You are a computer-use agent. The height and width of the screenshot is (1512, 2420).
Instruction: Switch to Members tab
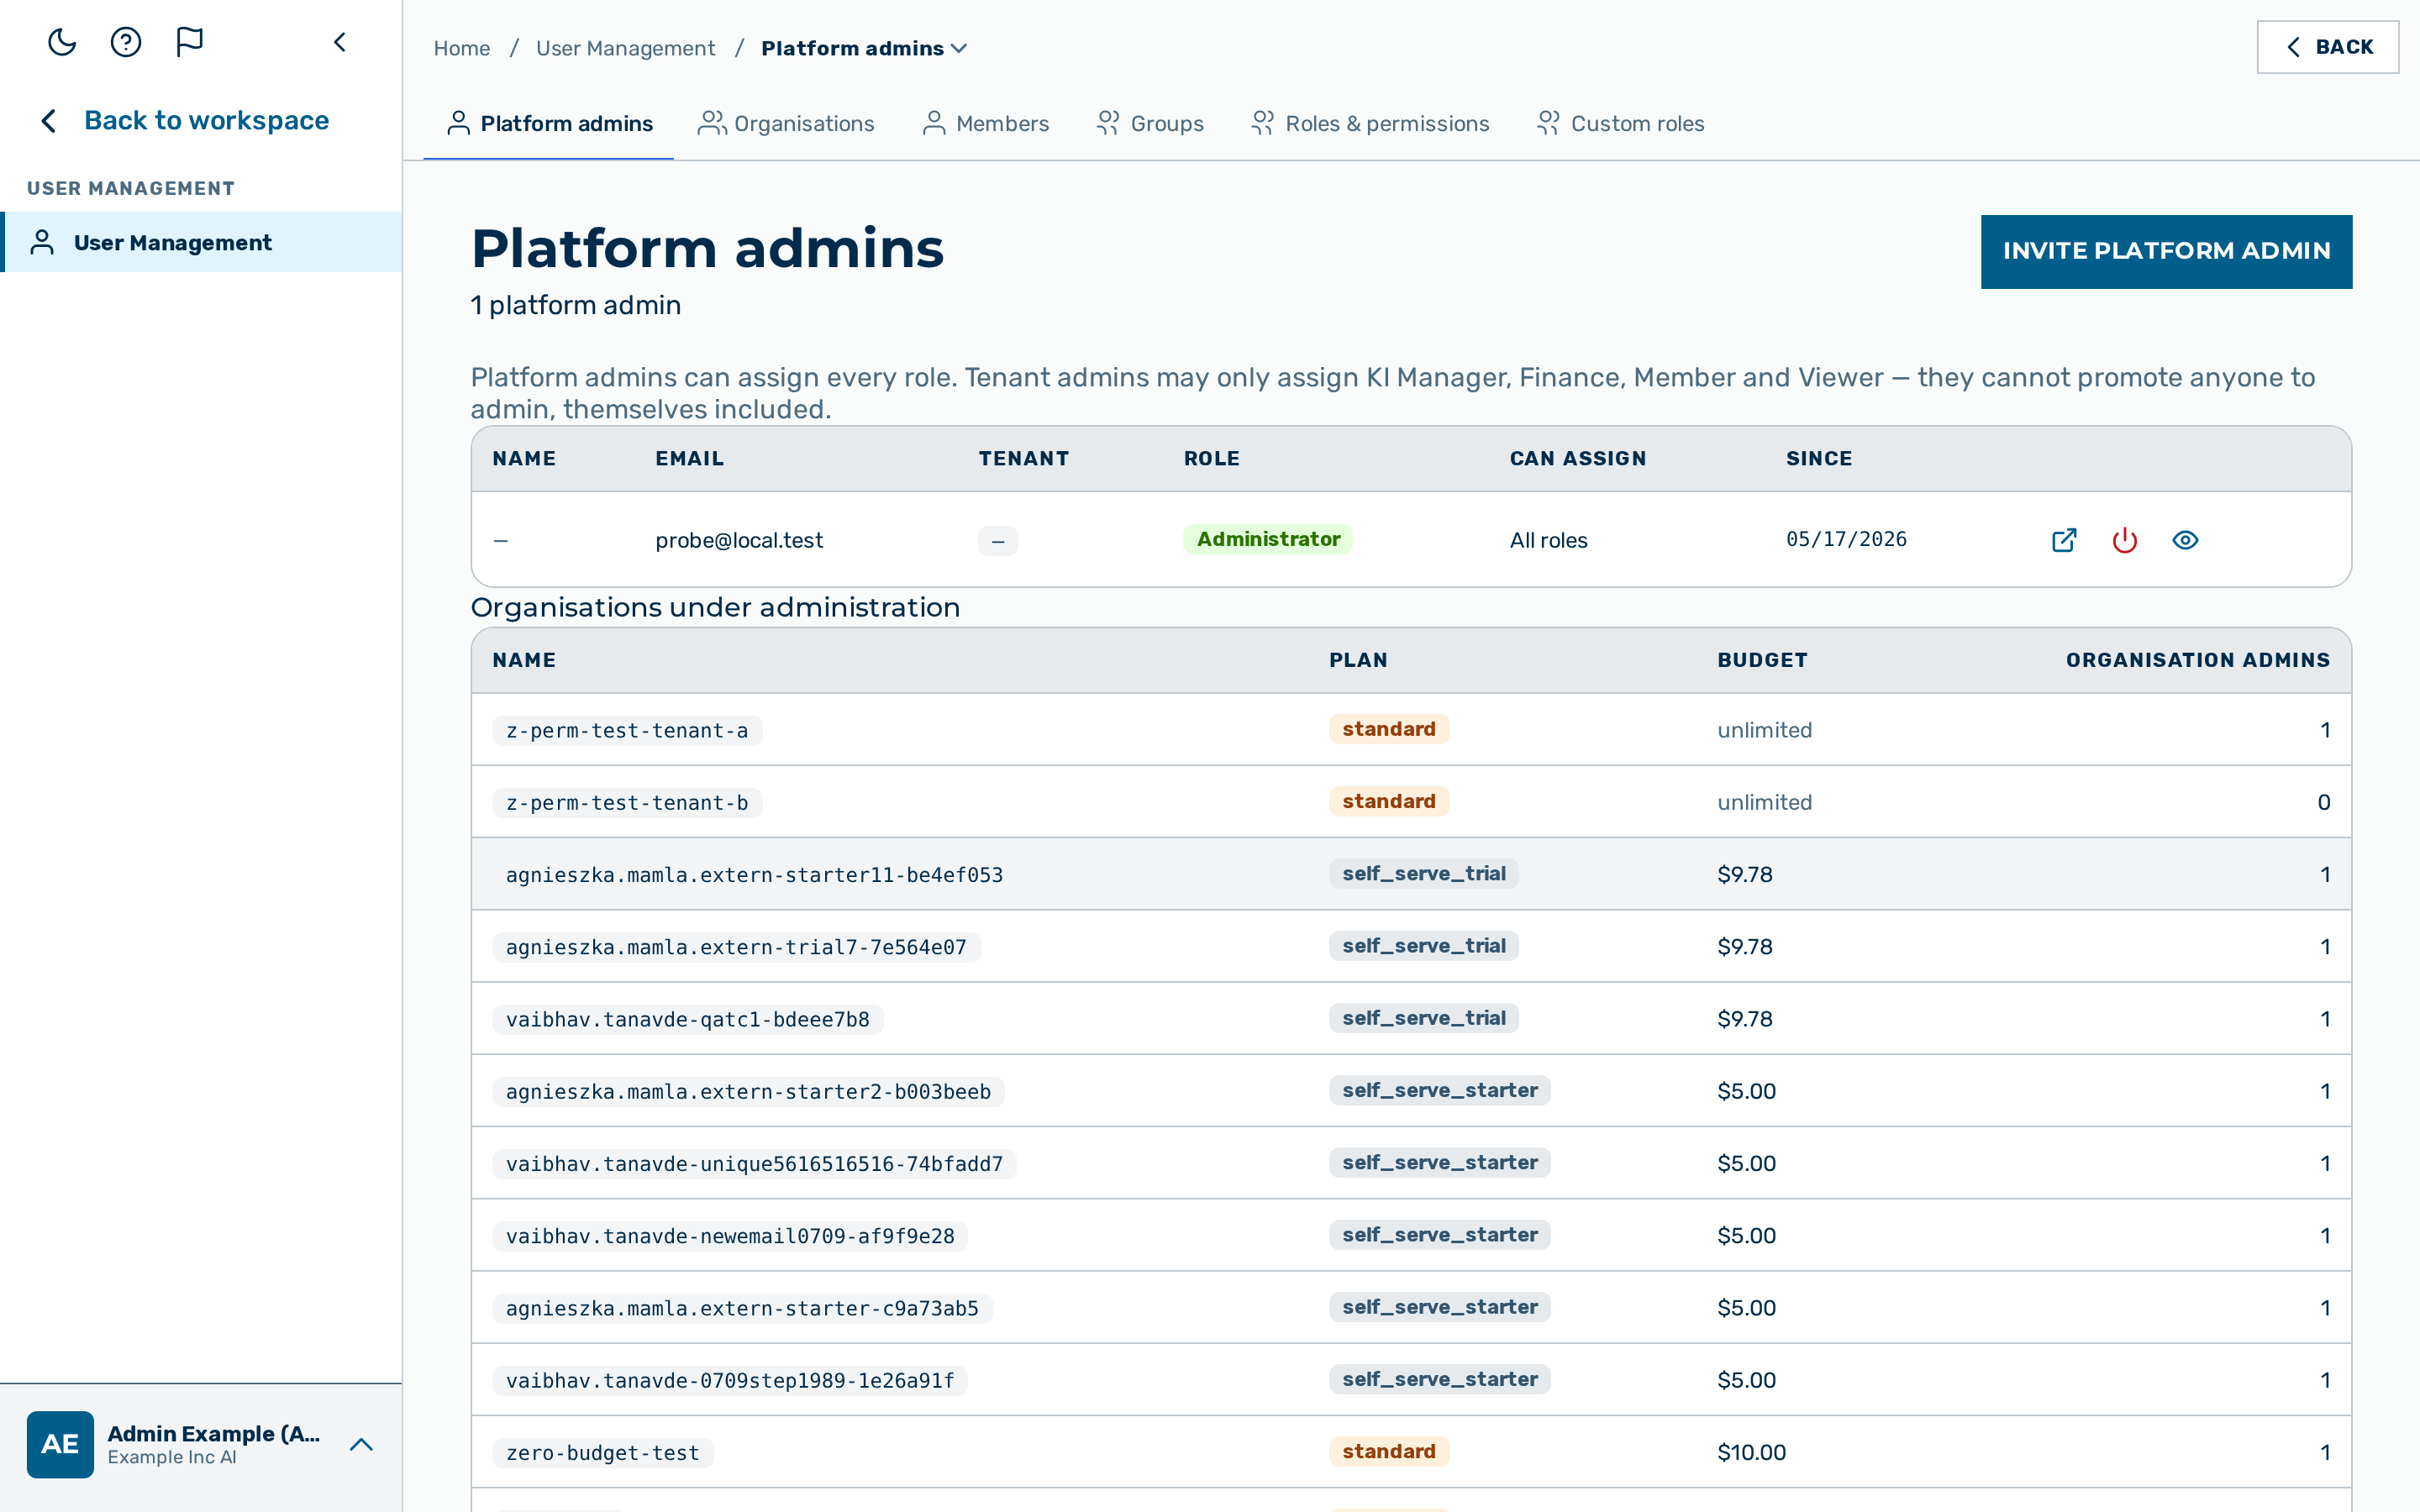(x=986, y=123)
